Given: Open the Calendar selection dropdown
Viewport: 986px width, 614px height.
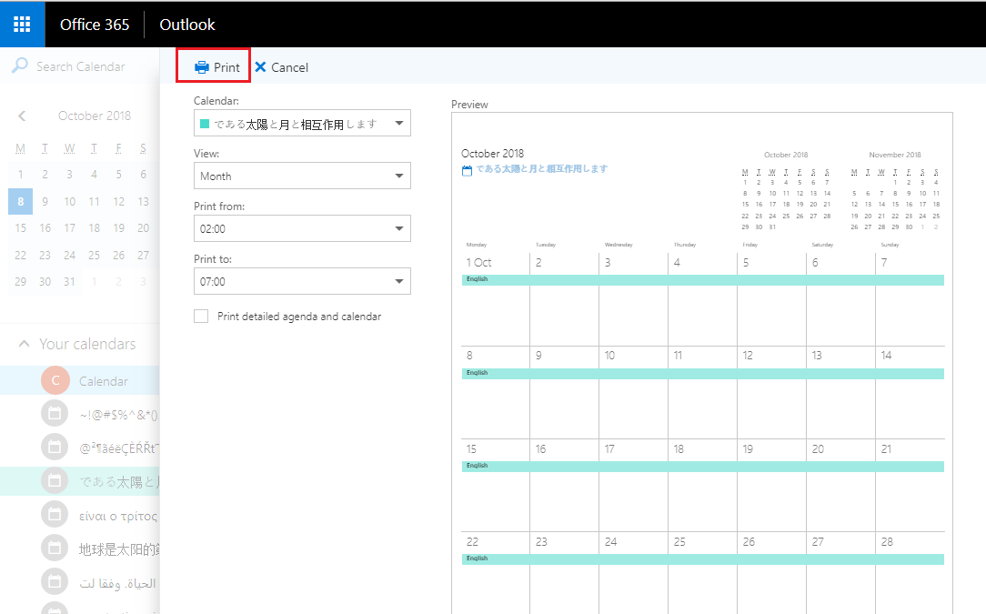Looking at the screenshot, I should coord(302,124).
